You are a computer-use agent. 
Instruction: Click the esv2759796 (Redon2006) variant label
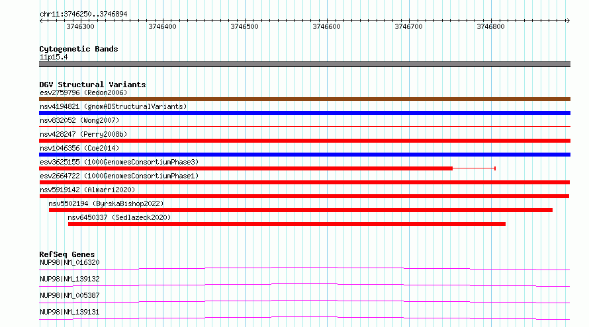point(83,92)
